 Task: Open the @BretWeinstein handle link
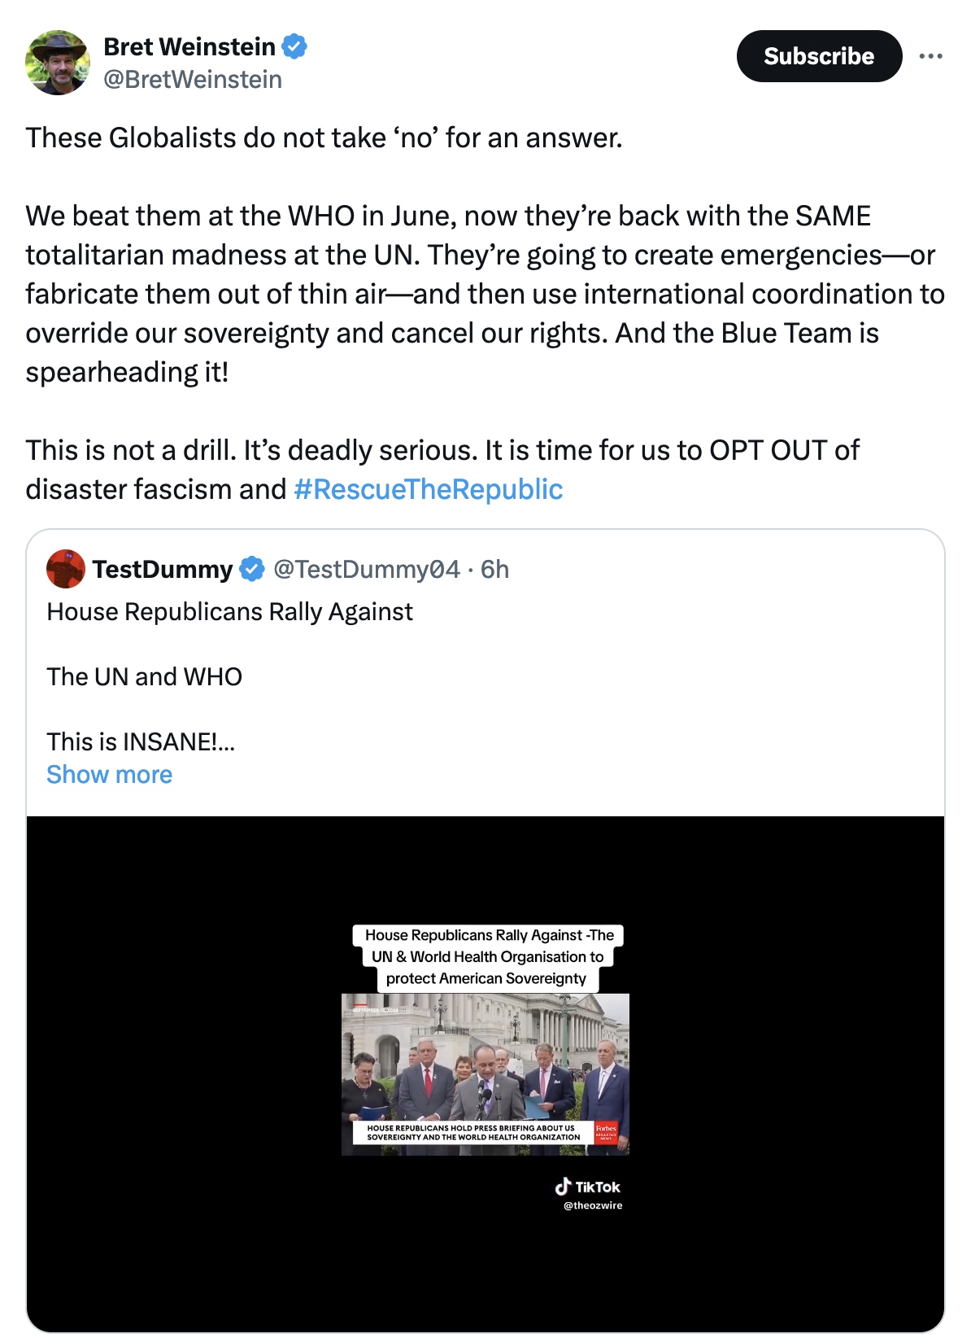click(193, 80)
